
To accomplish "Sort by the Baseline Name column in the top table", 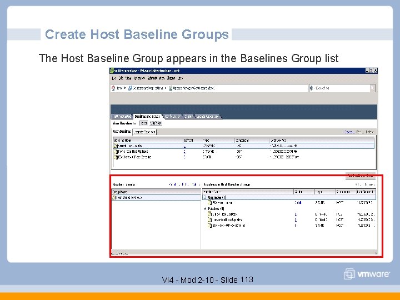I will [x=148, y=141].
